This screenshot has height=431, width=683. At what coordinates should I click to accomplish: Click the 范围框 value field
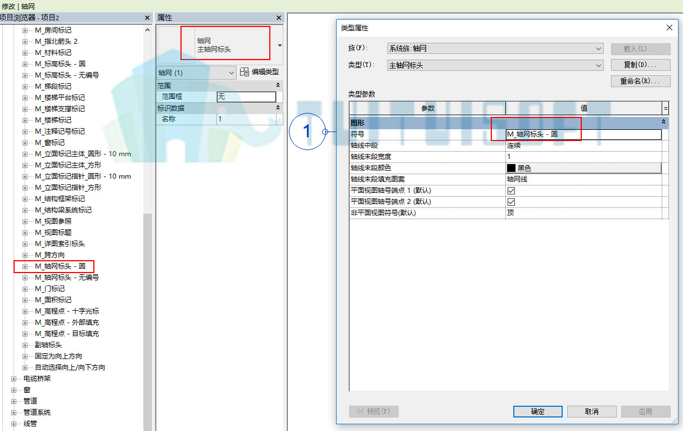[x=246, y=97]
